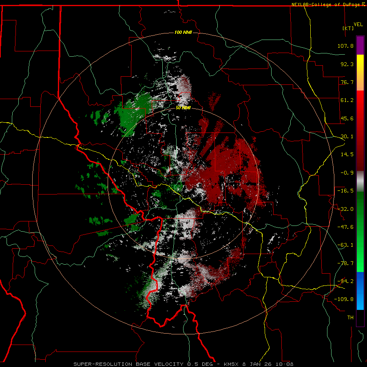
Task: Click the -78.7 legend value
Action: (x=345, y=263)
